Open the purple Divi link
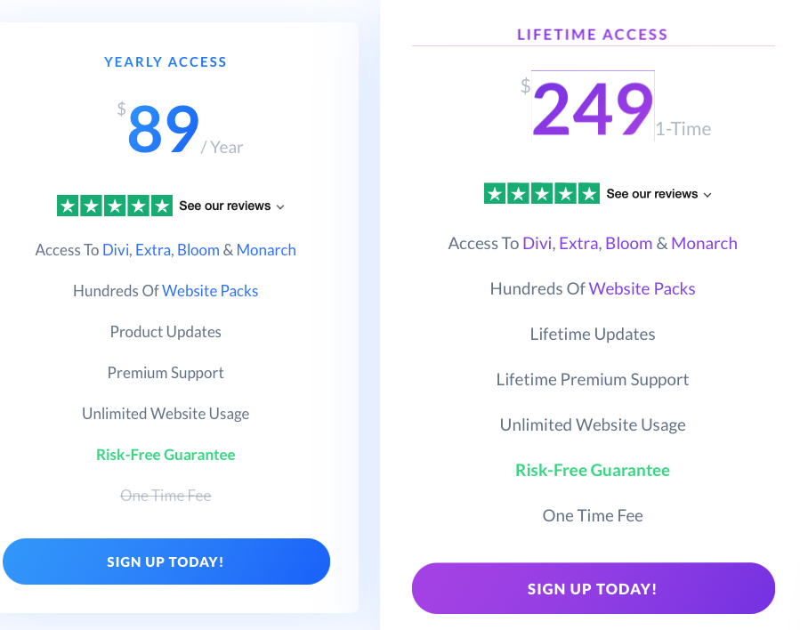The image size is (800, 630). click(537, 243)
